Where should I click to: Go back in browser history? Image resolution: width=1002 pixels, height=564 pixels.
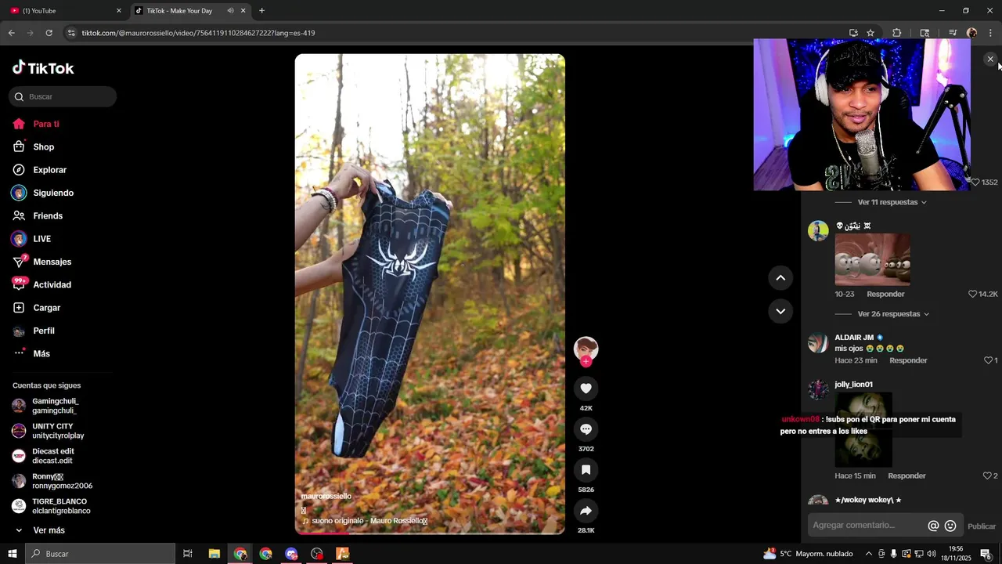tap(11, 33)
